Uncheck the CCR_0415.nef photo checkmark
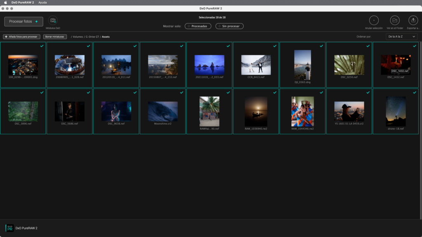Viewport: 422px width, 237px height. point(274,46)
